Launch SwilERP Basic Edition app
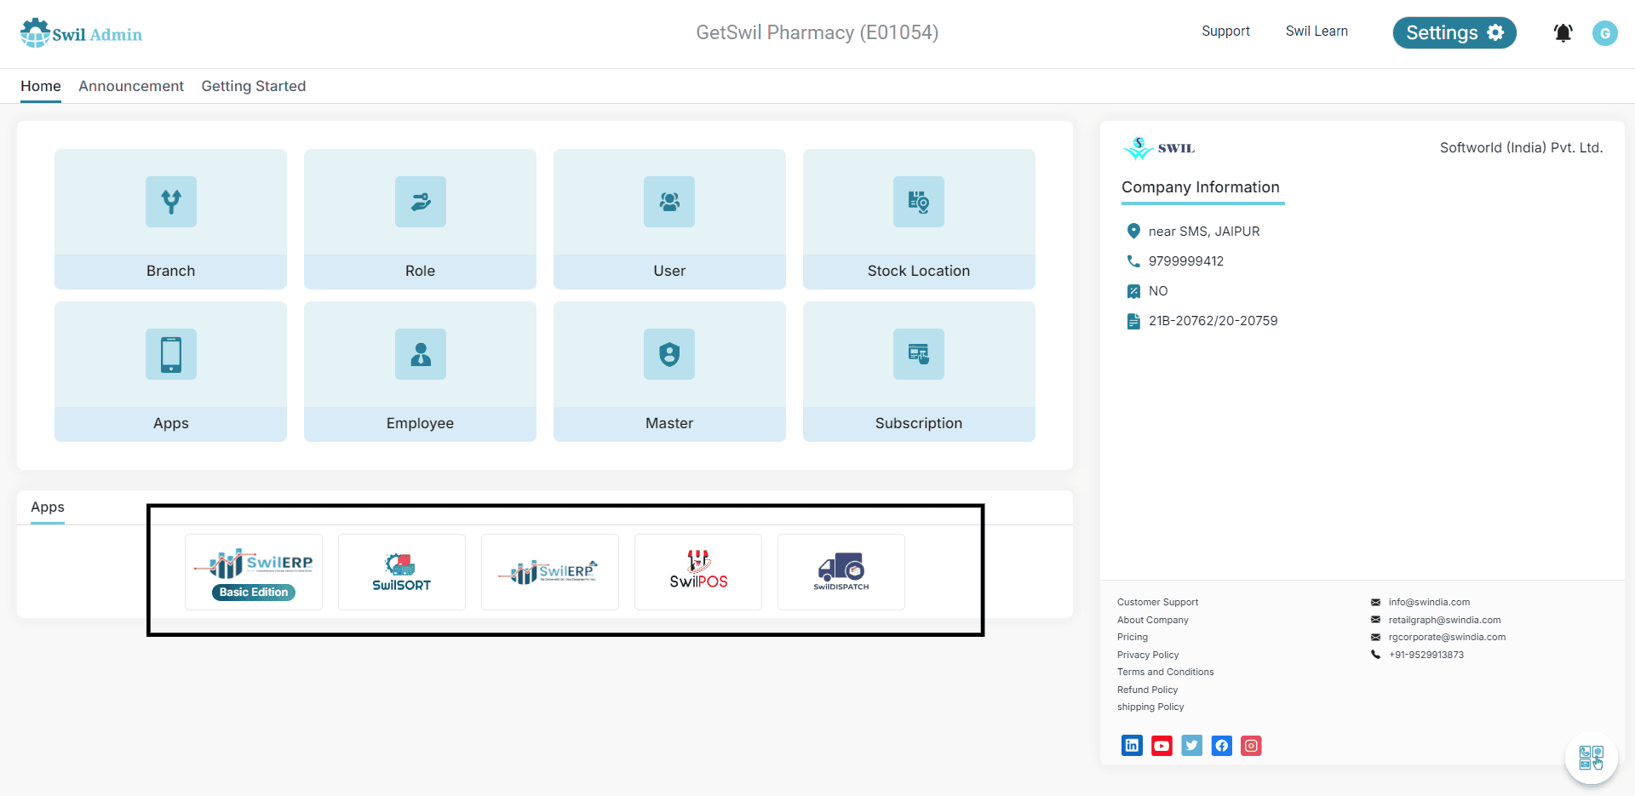 coord(254,572)
